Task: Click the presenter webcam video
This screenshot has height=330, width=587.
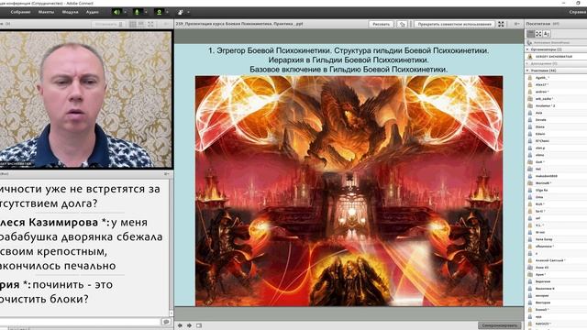Action: (85, 100)
